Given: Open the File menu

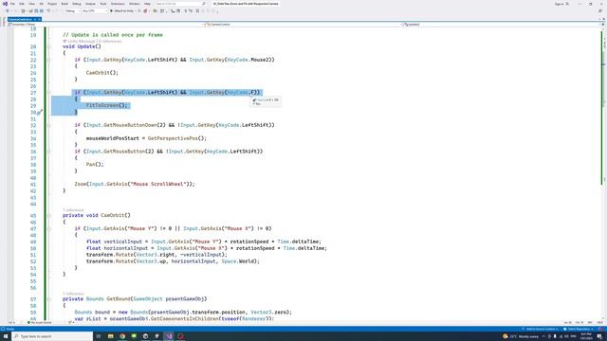Looking at the screenshot, I should coord(12,4).
